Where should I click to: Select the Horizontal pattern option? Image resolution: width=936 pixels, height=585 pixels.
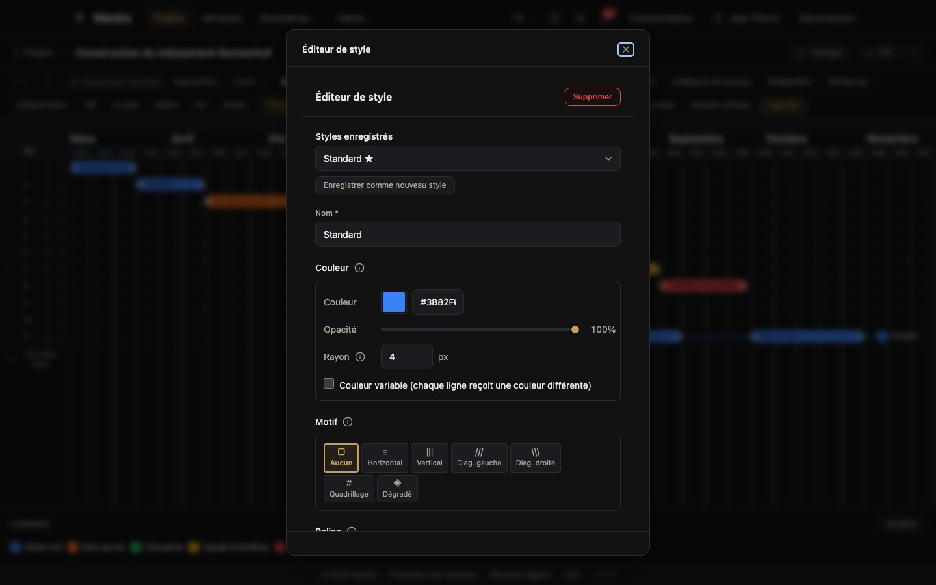pos(385,458)
